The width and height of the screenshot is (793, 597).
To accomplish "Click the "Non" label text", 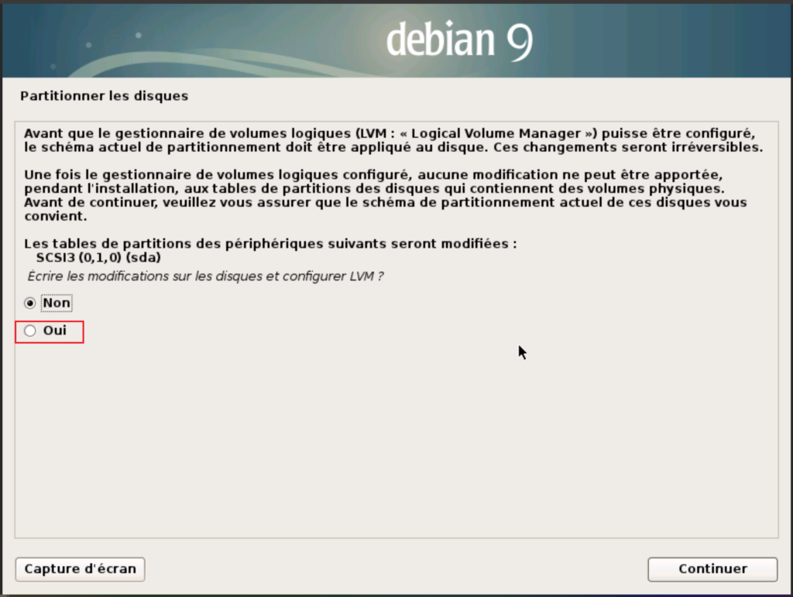I will pyautogui.click(x=57, y=303).
